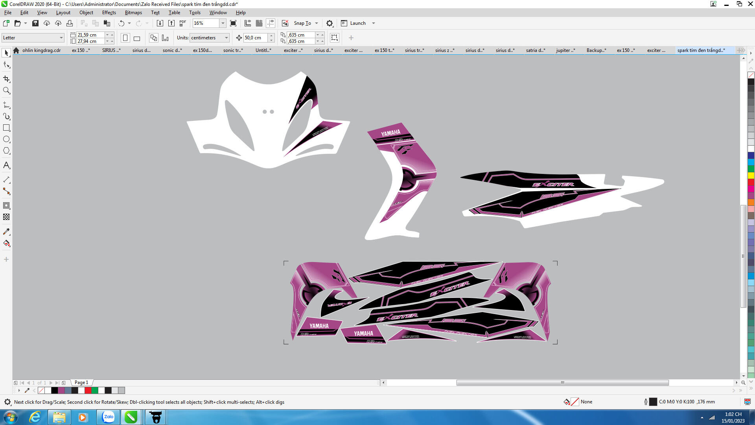Screen dimensions: 755x425
Task: Open the Letter page size dropdown
Action: tap(61, 38)
